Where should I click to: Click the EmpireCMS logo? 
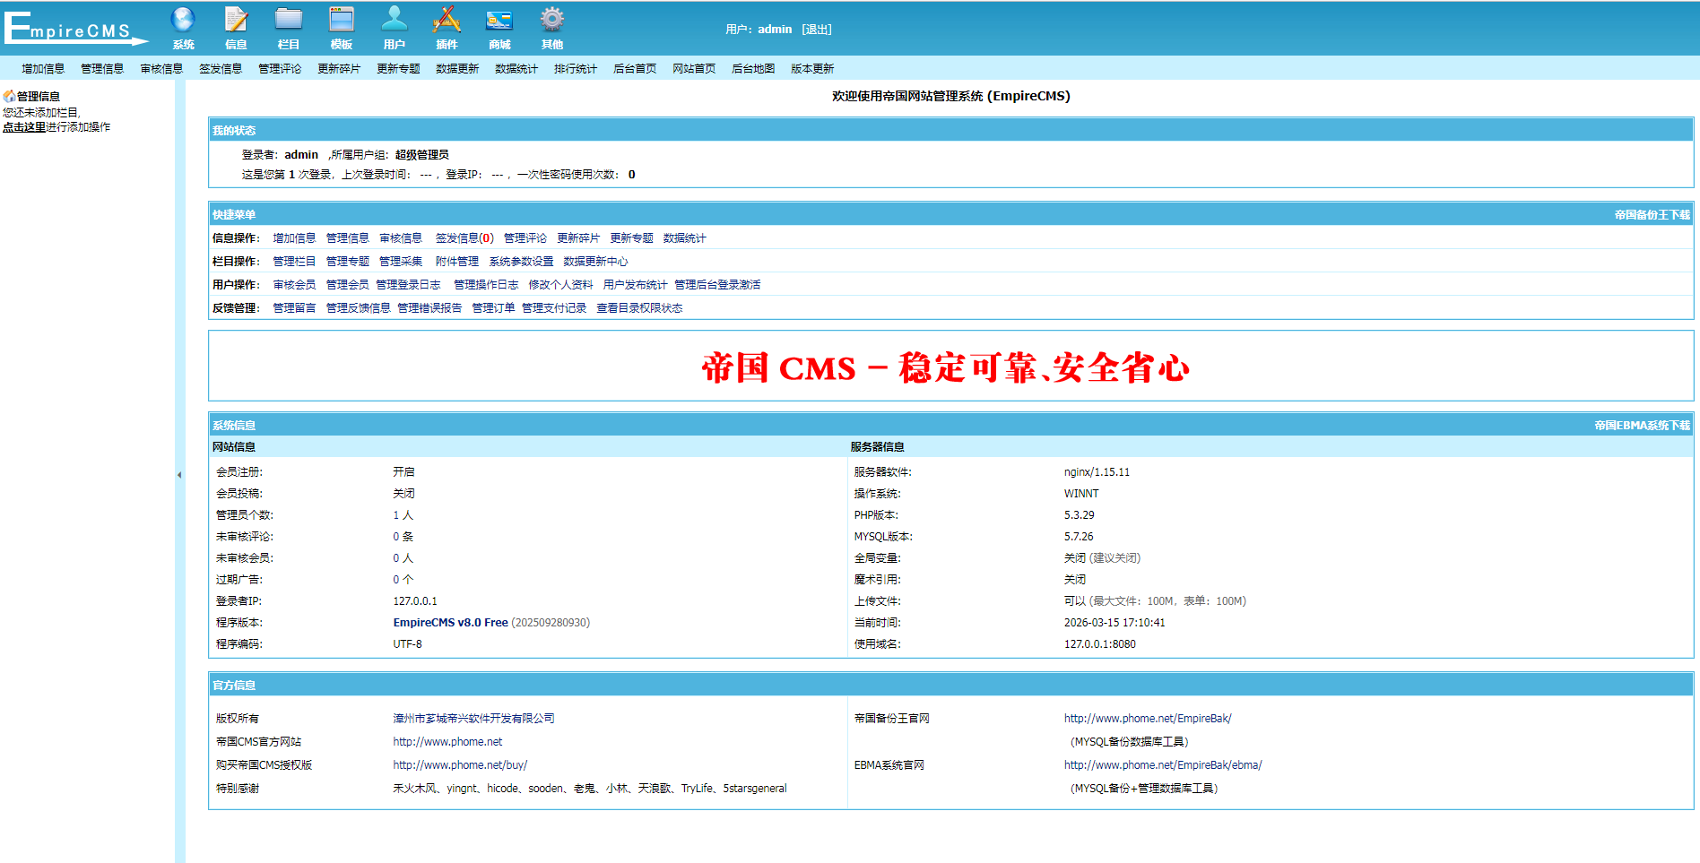pos(74,29)
